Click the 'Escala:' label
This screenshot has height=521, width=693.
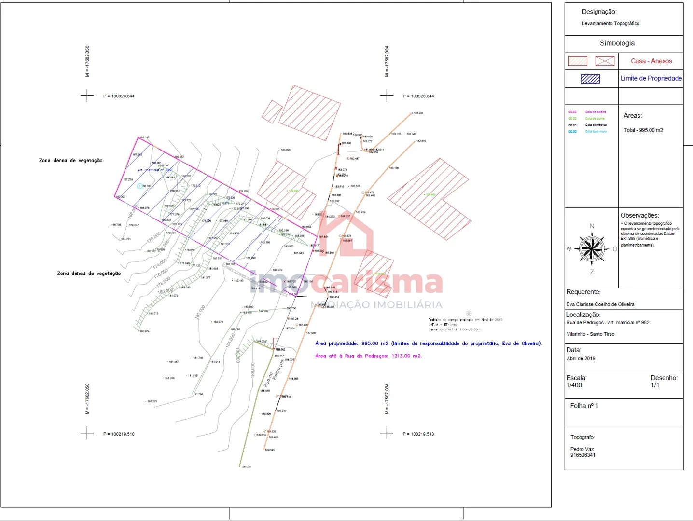[x=576, y=378]
